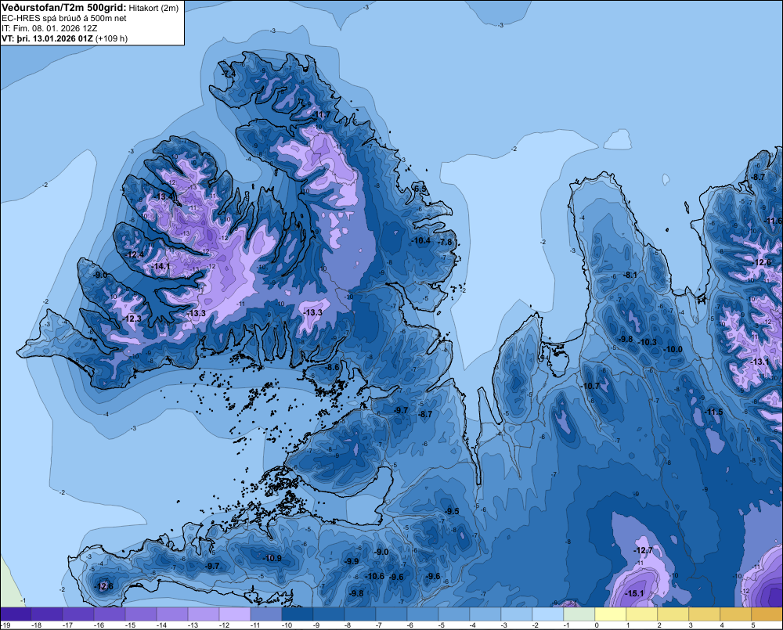Click the legend scale number -2

click(536, 625)
